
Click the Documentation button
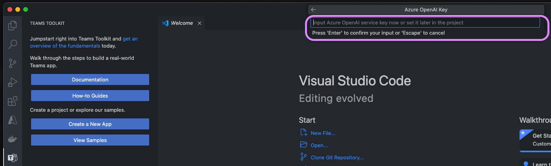pos(90,79)
